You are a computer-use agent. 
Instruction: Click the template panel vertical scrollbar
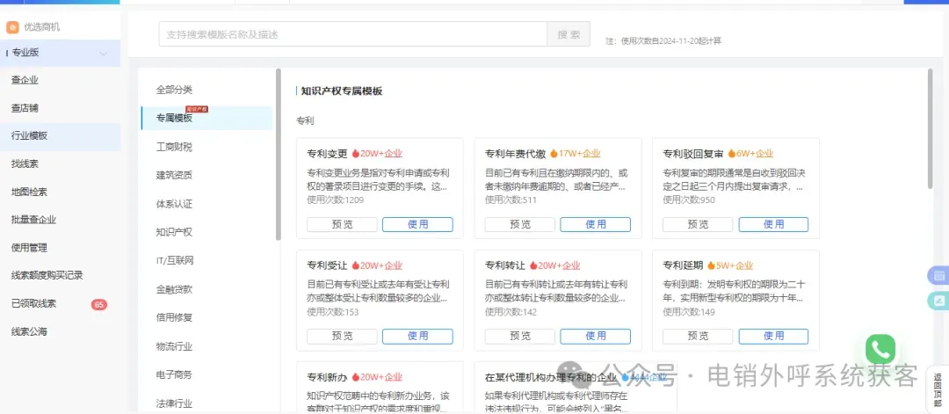(x=931, y=127)
